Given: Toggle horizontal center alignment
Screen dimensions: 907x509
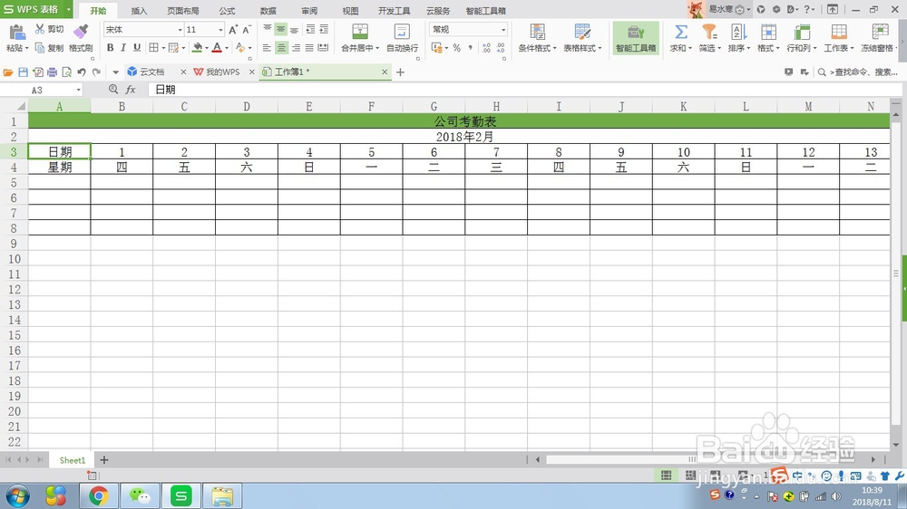Looking at the screenshot, I should 281,48.
